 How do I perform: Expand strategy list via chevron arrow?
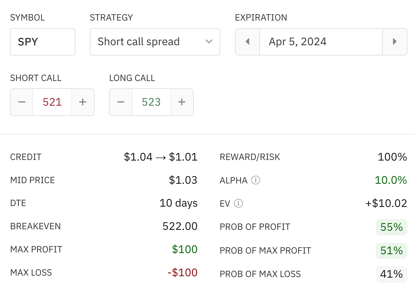click(x=209, y=42)
